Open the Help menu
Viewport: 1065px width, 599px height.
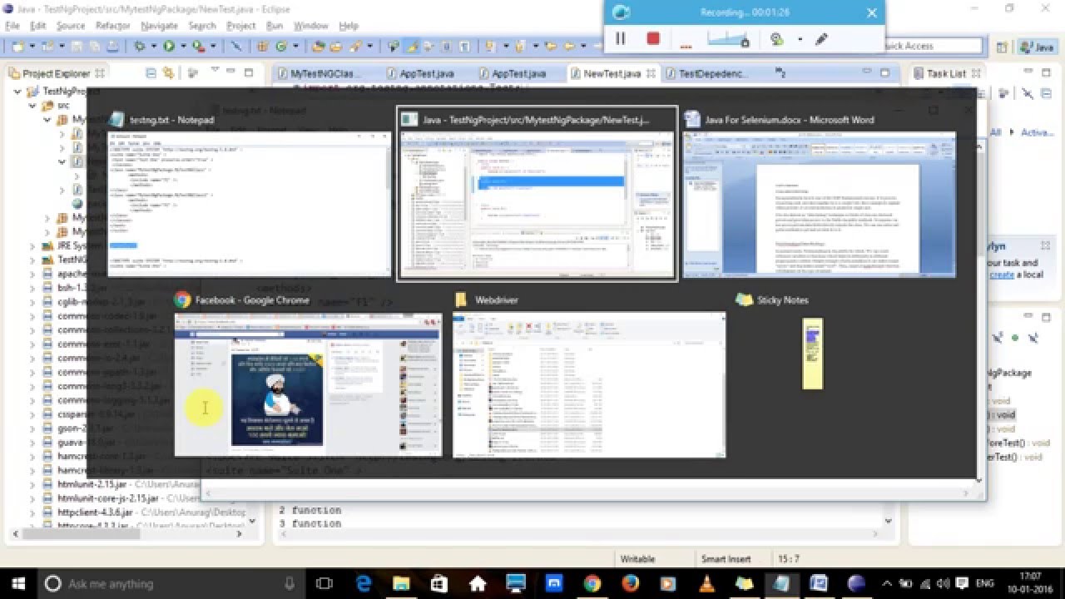[349, 26]
